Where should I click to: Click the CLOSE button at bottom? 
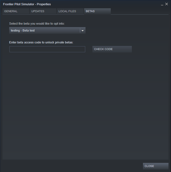[x=155, y=166]
